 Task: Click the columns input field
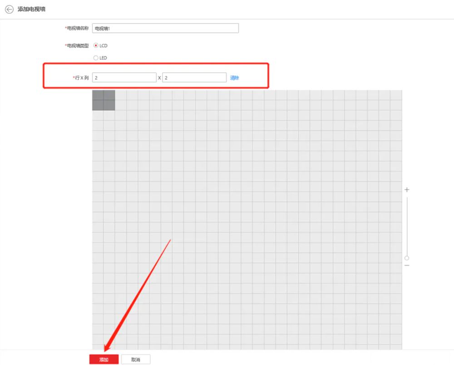[x=194, y=78]
